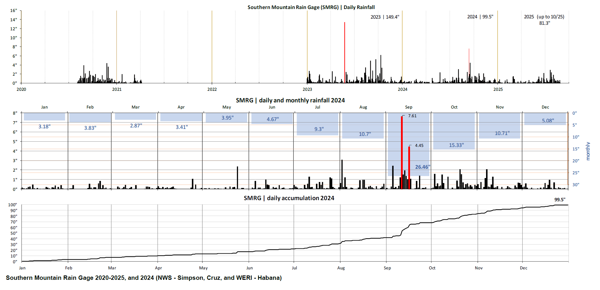Screen dimensions: 600x290
Task: Select the 99.5" accumulation end label
Action: pyautogui.click(x=559, y=200)
